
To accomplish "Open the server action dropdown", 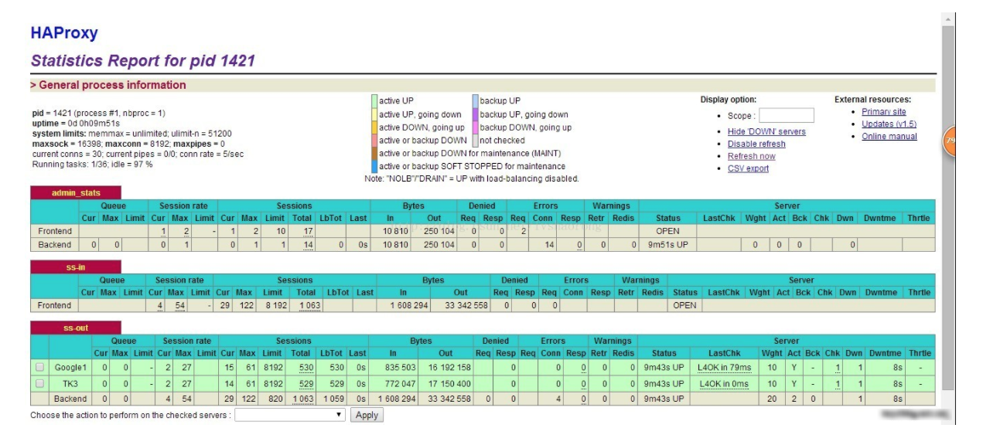I will [x=290, y=415].
